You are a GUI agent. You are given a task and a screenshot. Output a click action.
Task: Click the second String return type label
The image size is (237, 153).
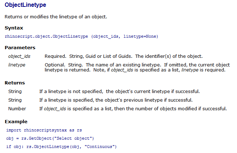15,100
